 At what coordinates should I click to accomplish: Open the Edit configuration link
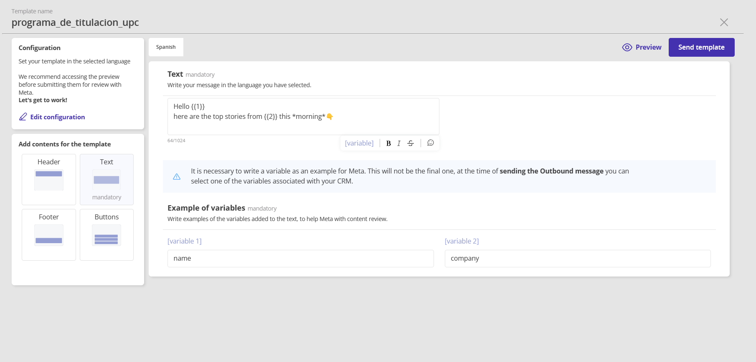click(x=57, y=117)
